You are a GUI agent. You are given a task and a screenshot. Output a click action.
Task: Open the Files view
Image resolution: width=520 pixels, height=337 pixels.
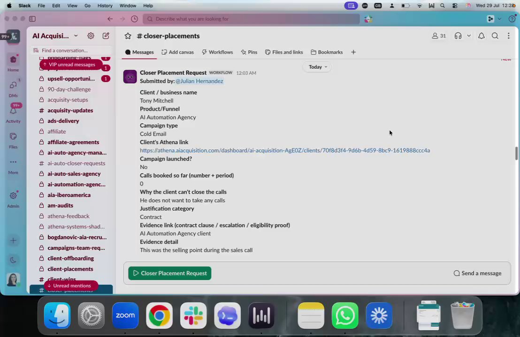pyautogui.click(x=13, y=139)
